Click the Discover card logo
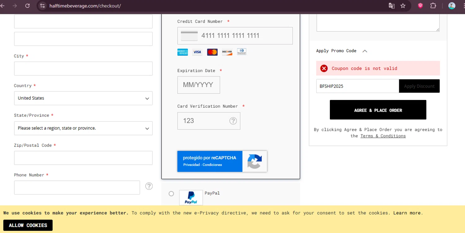Screen dimensions: 465x233 tap(227, 52)
